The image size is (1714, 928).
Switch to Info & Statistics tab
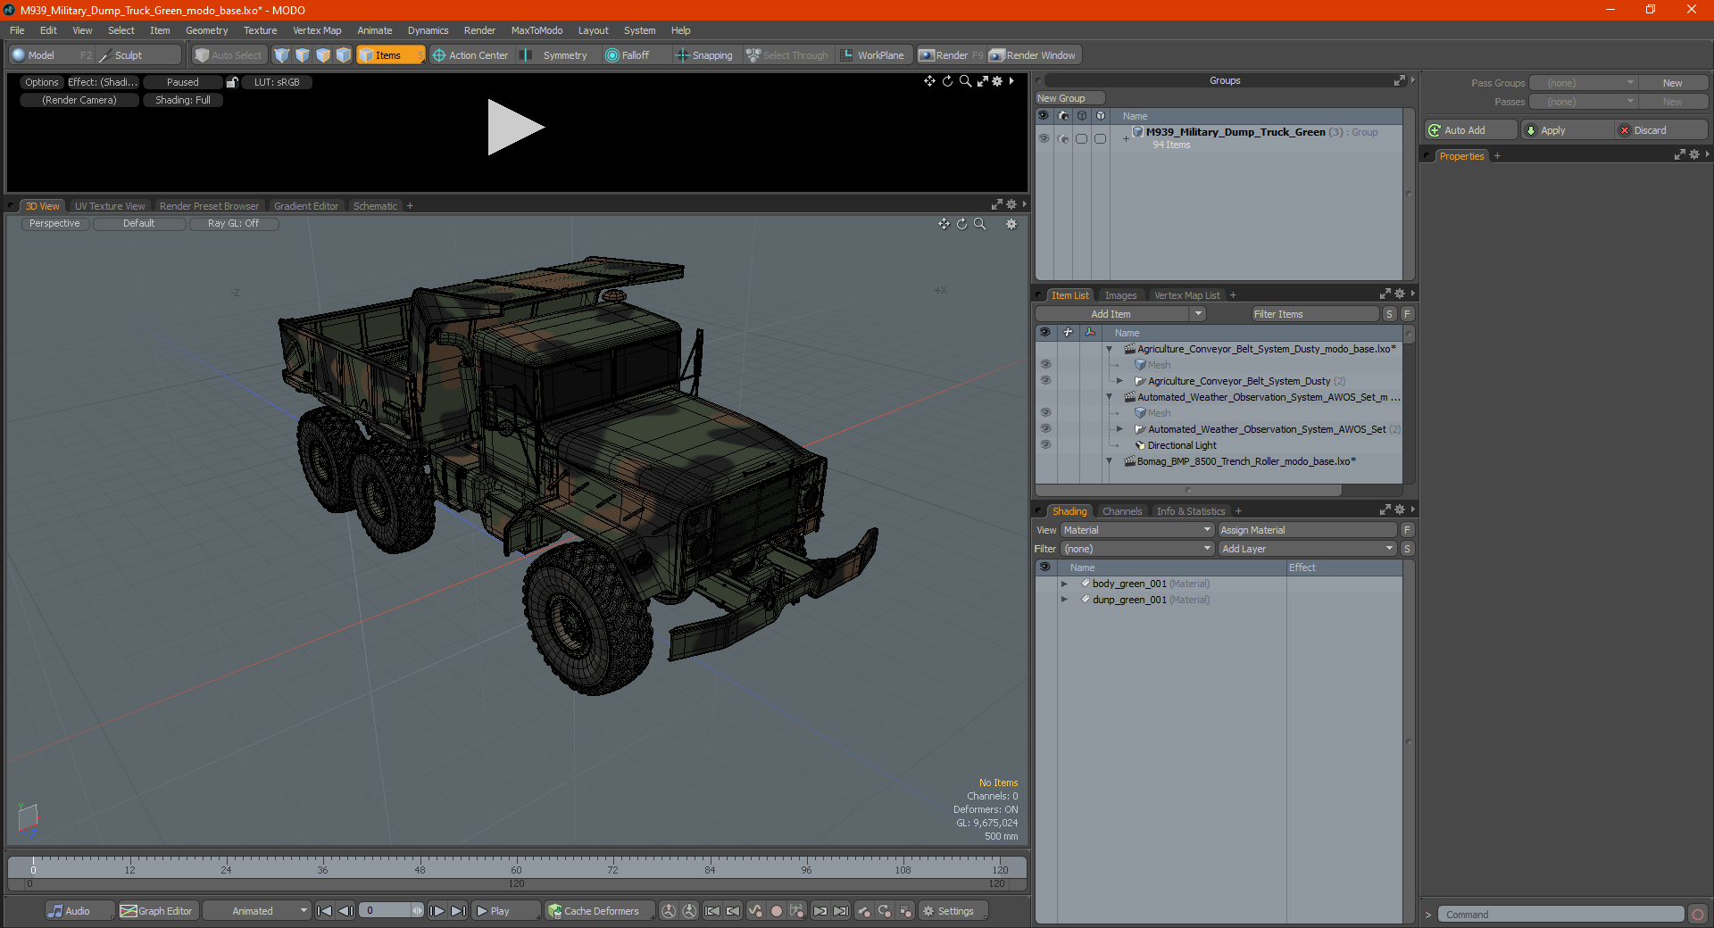coord(1191,511)
